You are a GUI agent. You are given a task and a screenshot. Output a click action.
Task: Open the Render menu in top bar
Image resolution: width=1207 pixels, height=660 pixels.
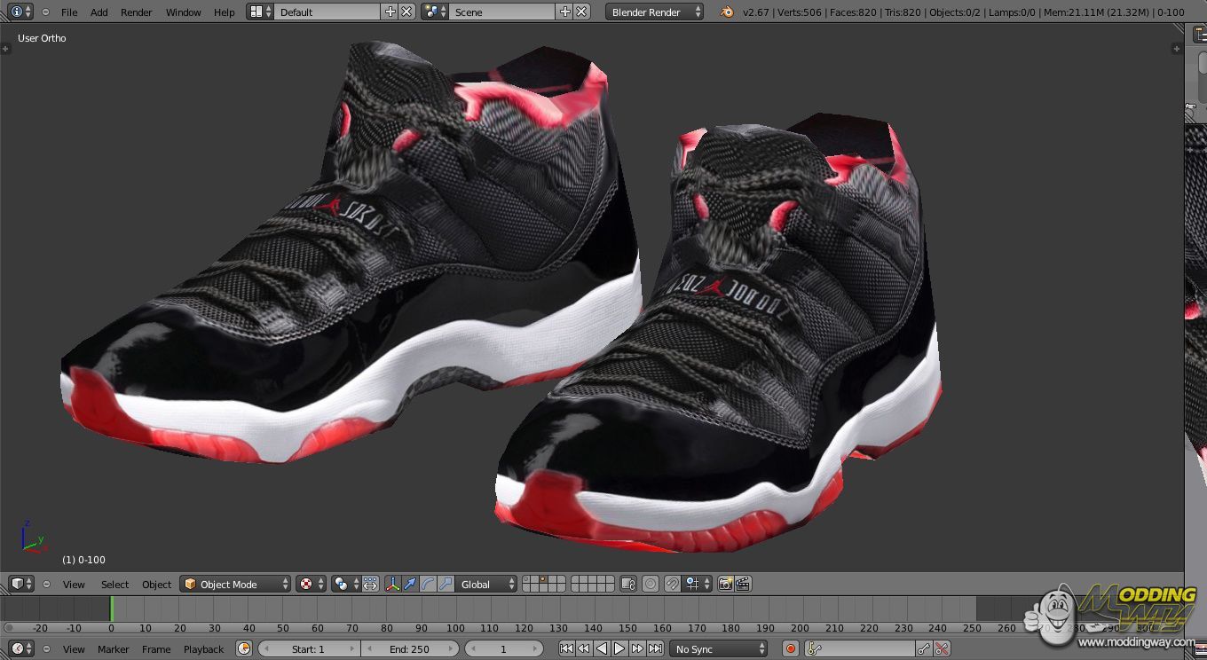[137, 12]
